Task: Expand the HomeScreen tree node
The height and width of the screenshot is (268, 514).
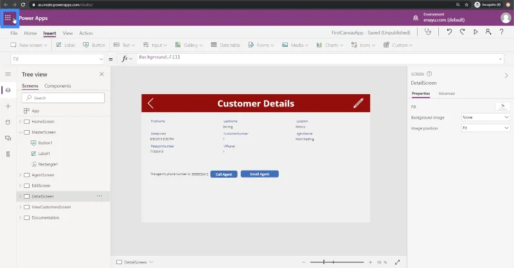Action: coord(20,121)
